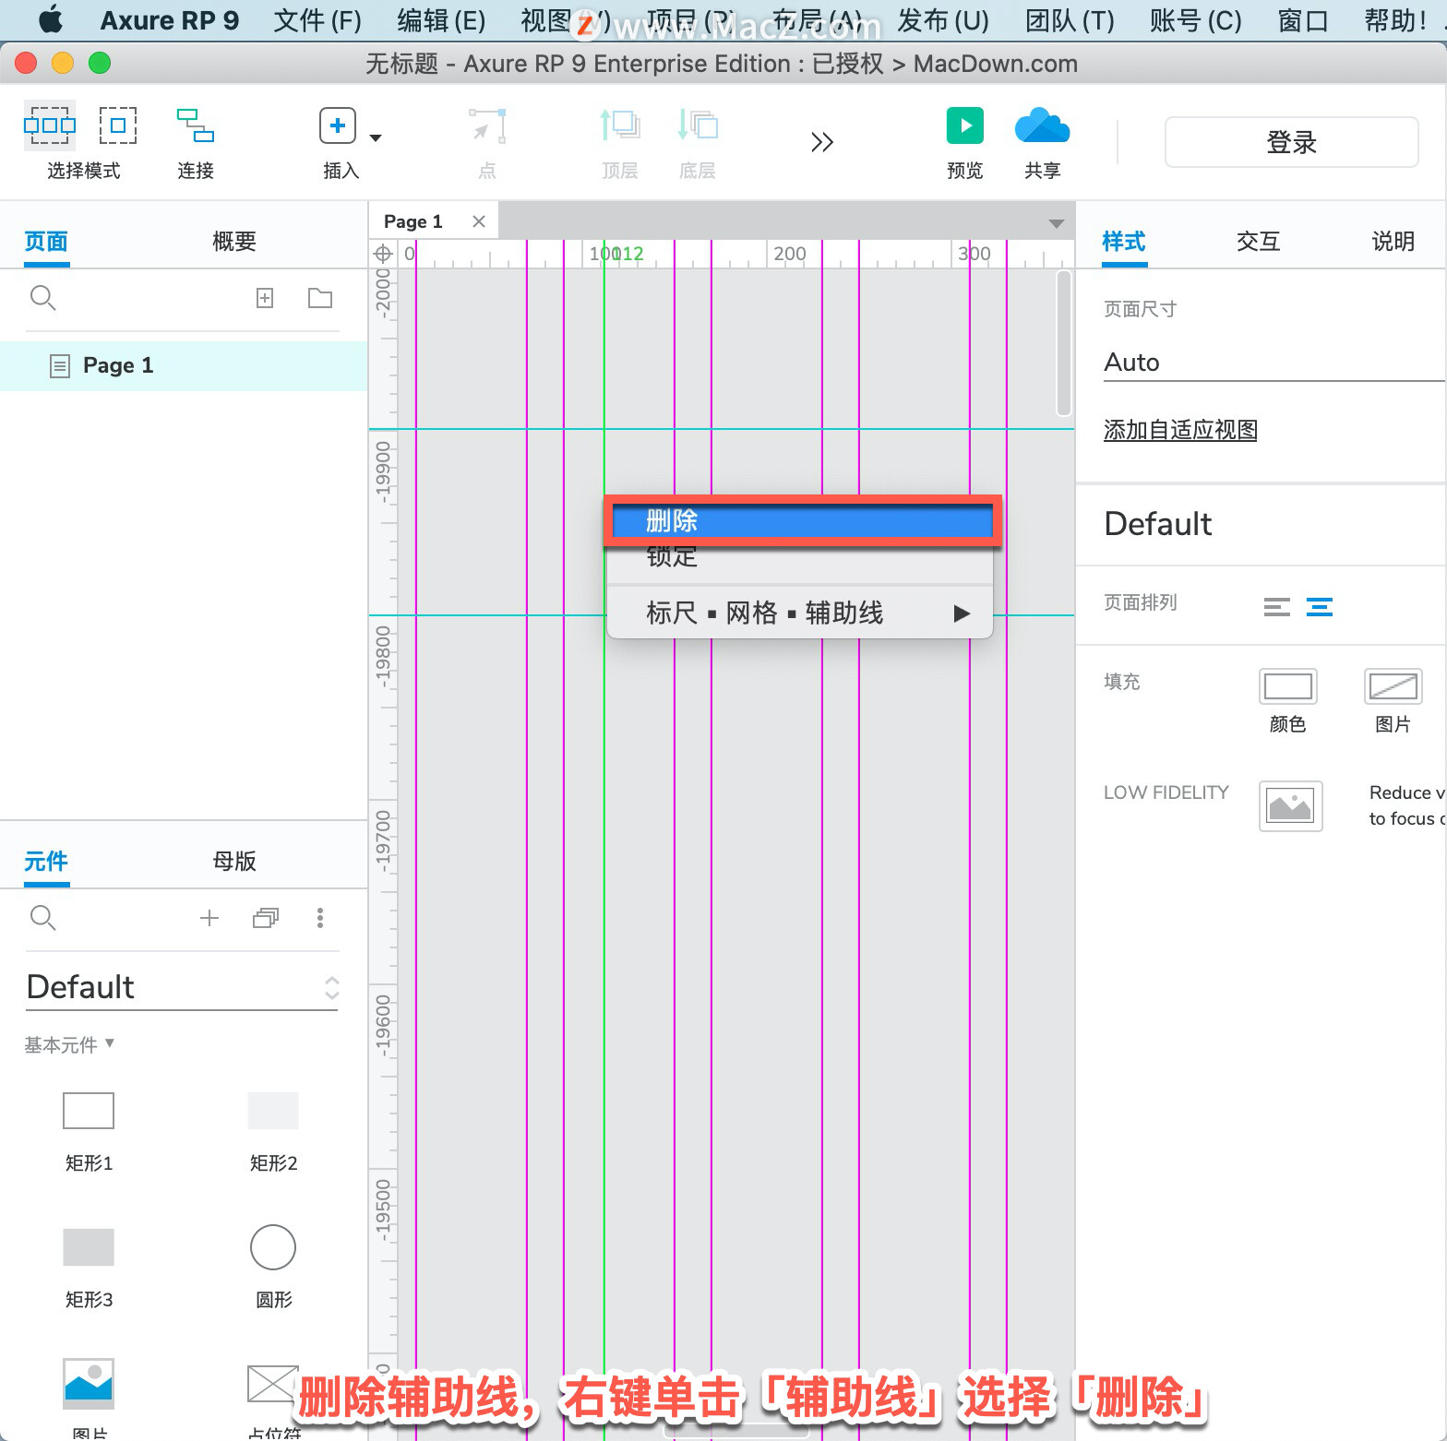The image size is (1447, 1441).
Task: Open 标尺 网格 辅助线 submenu
Action: (800, 613)
